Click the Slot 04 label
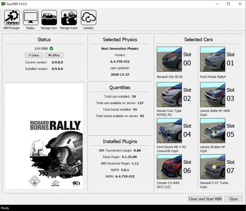This screenshot has height=211, width=246. (x=187, y=130)
